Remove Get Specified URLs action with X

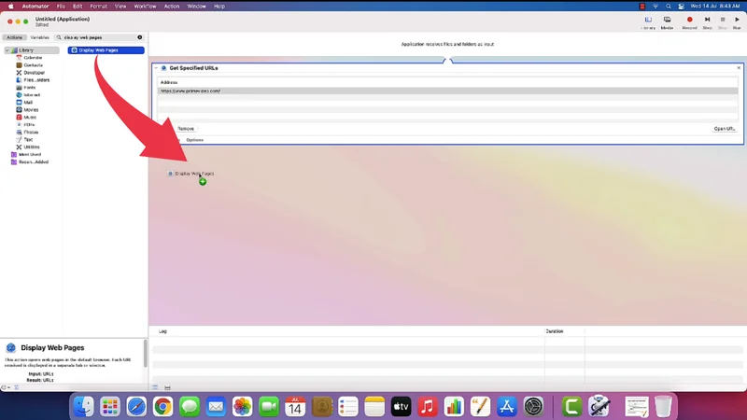pos(739,68)
